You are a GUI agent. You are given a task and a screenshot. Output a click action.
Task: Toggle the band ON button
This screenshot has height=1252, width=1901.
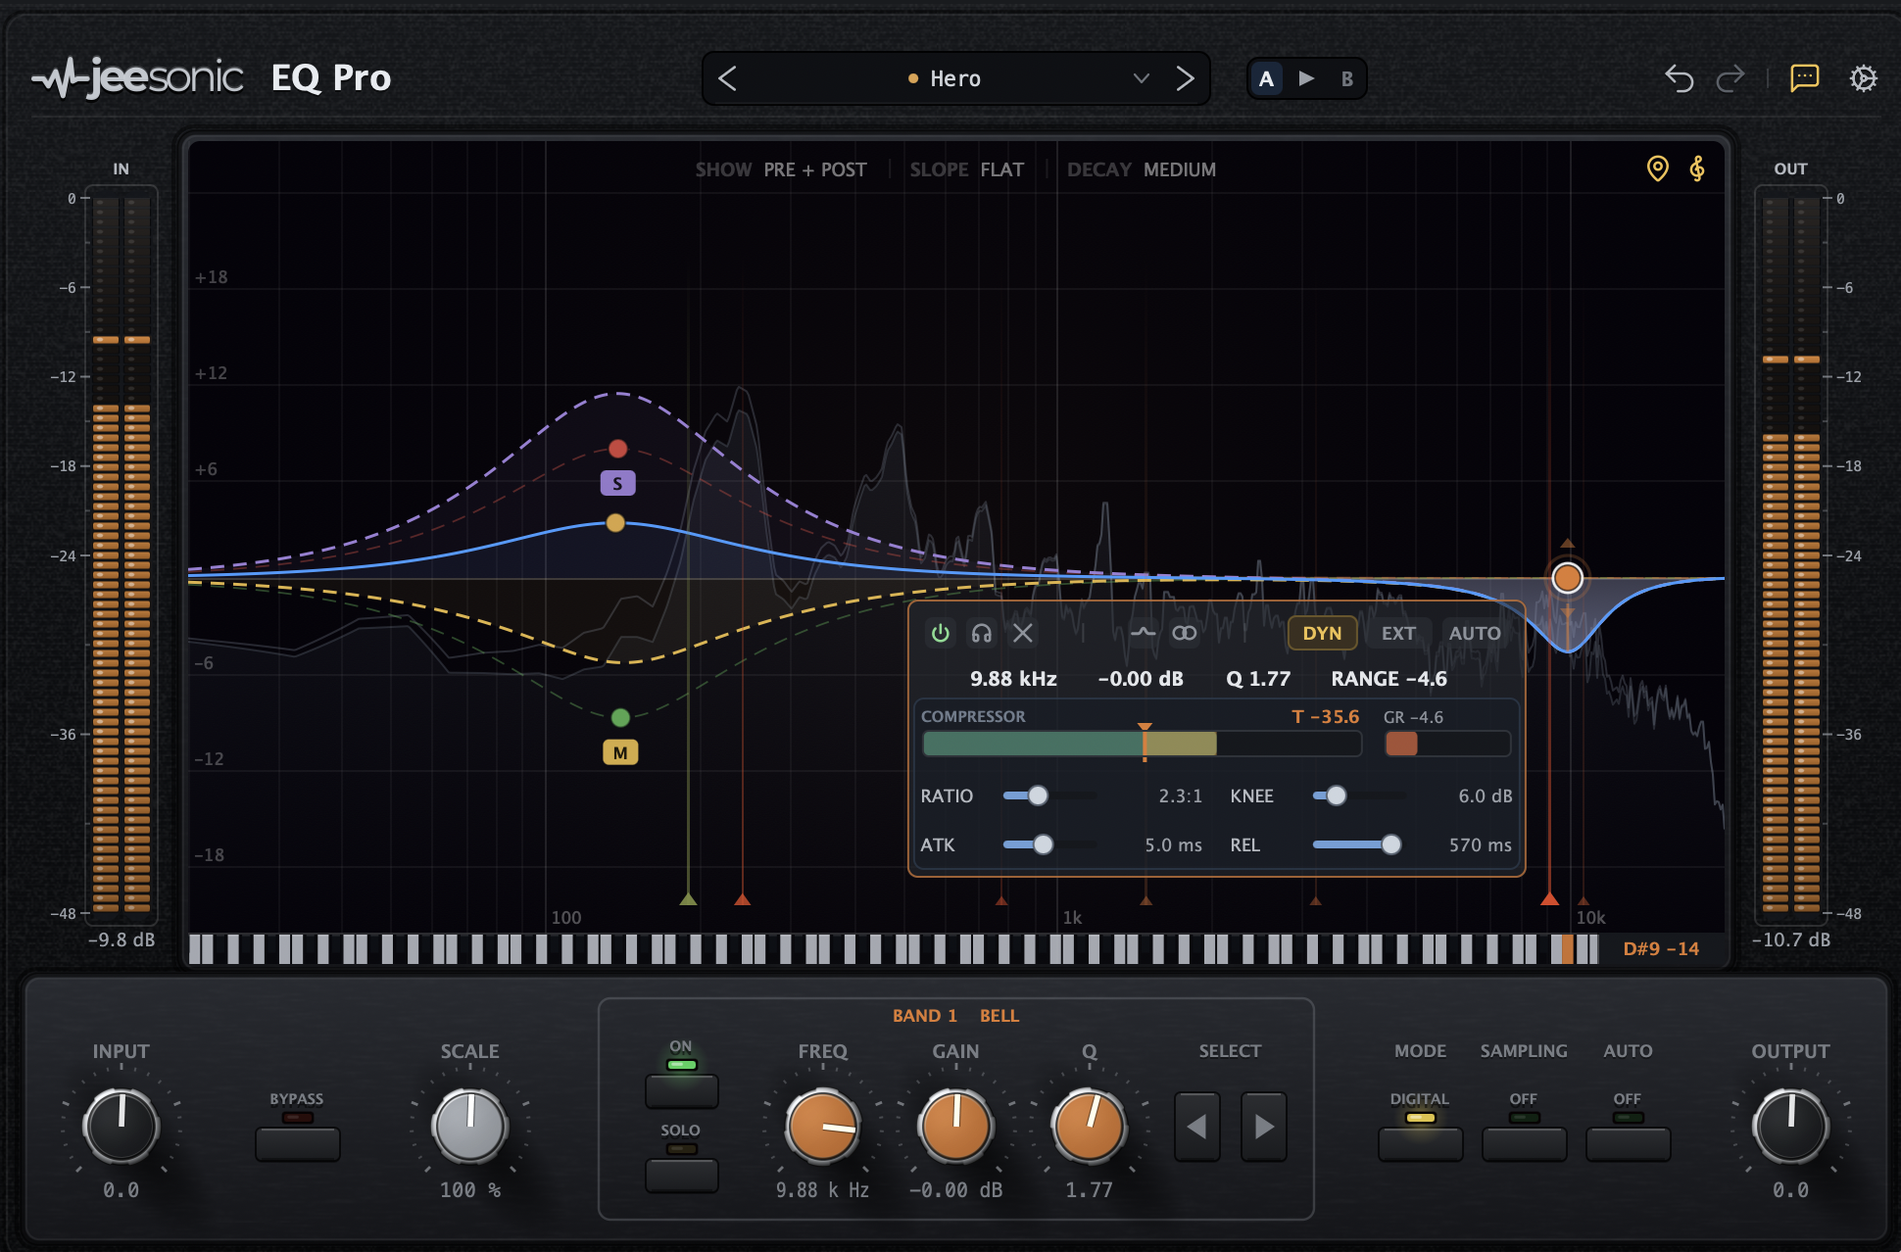pos(681,1090)
